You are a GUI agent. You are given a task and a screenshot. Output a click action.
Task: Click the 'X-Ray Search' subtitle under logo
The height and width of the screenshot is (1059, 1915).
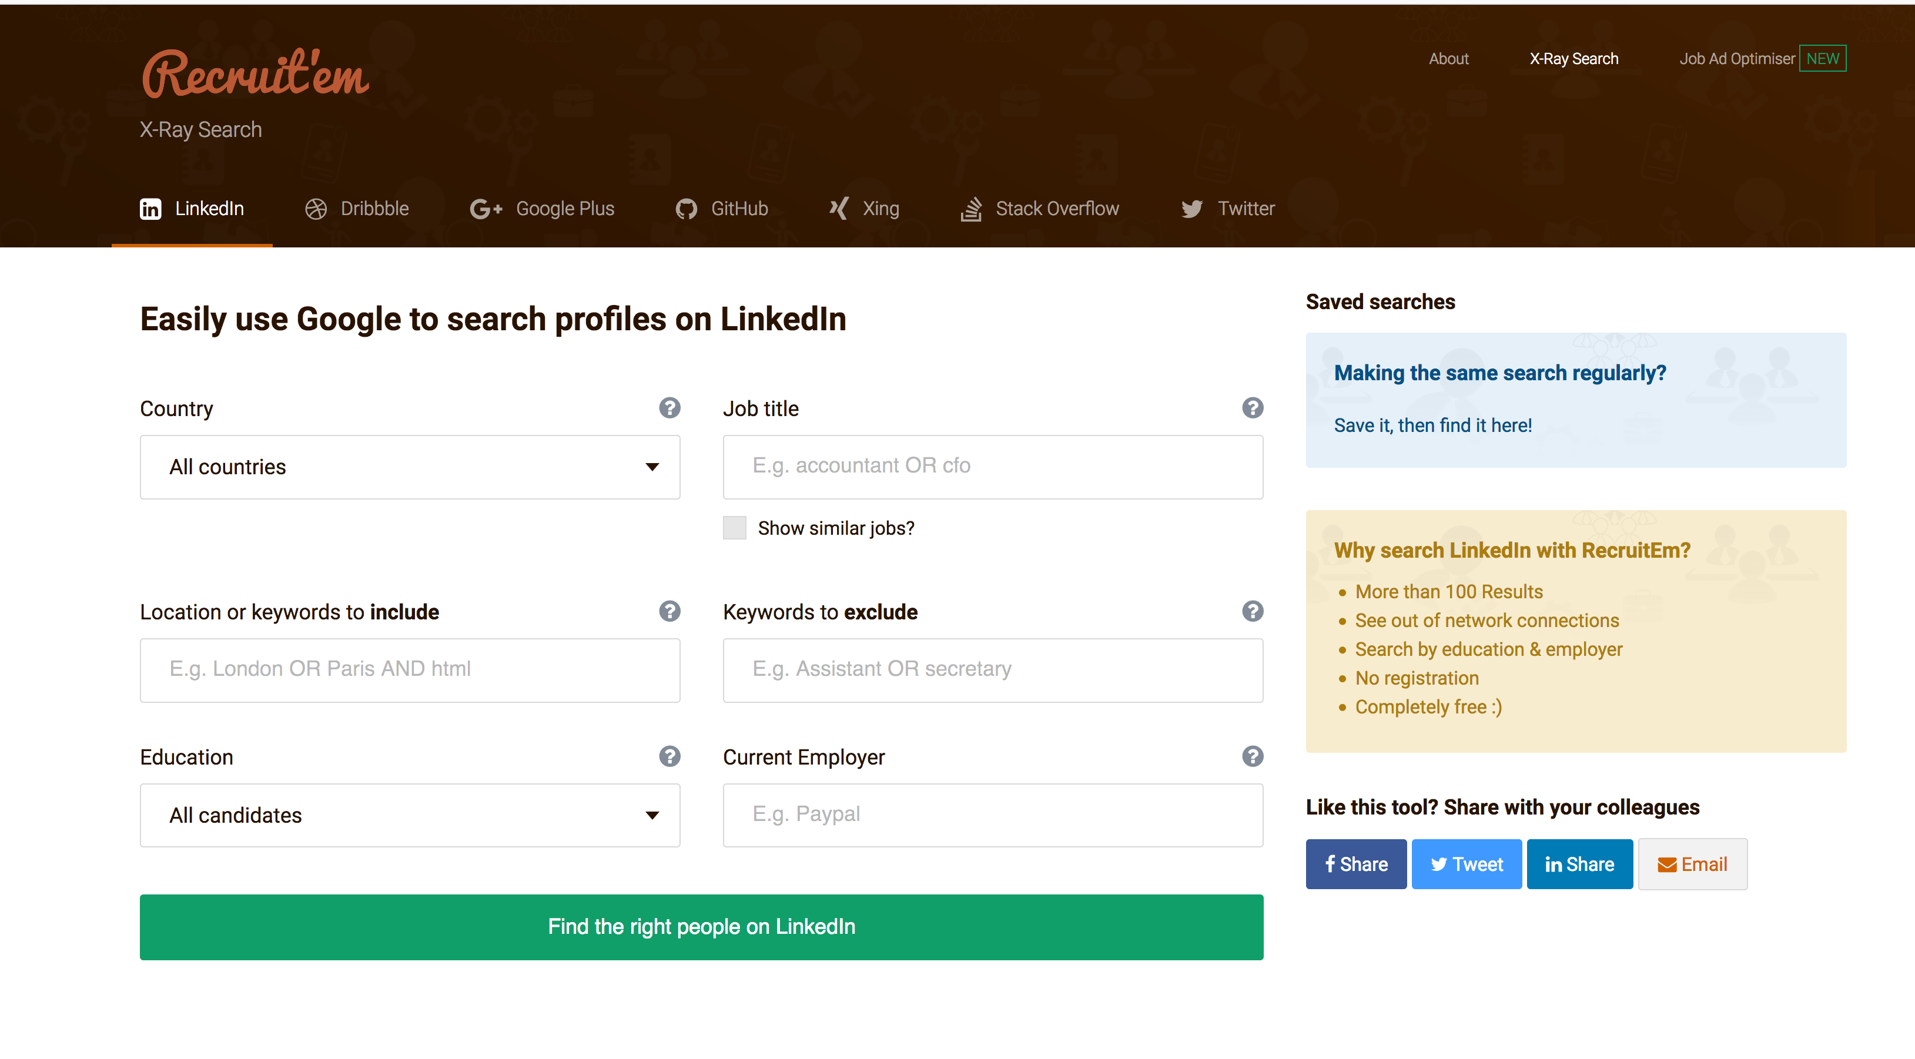pos(200,129)
